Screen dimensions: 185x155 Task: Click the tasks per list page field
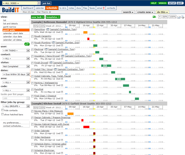point(16,98)
